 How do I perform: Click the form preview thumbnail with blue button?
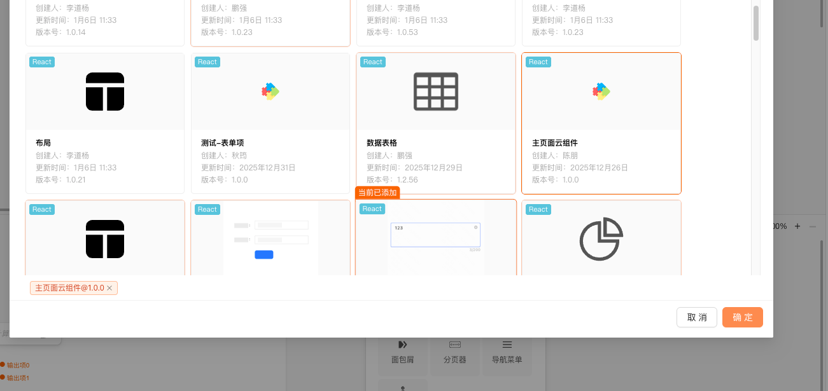[x=270, y=239]
